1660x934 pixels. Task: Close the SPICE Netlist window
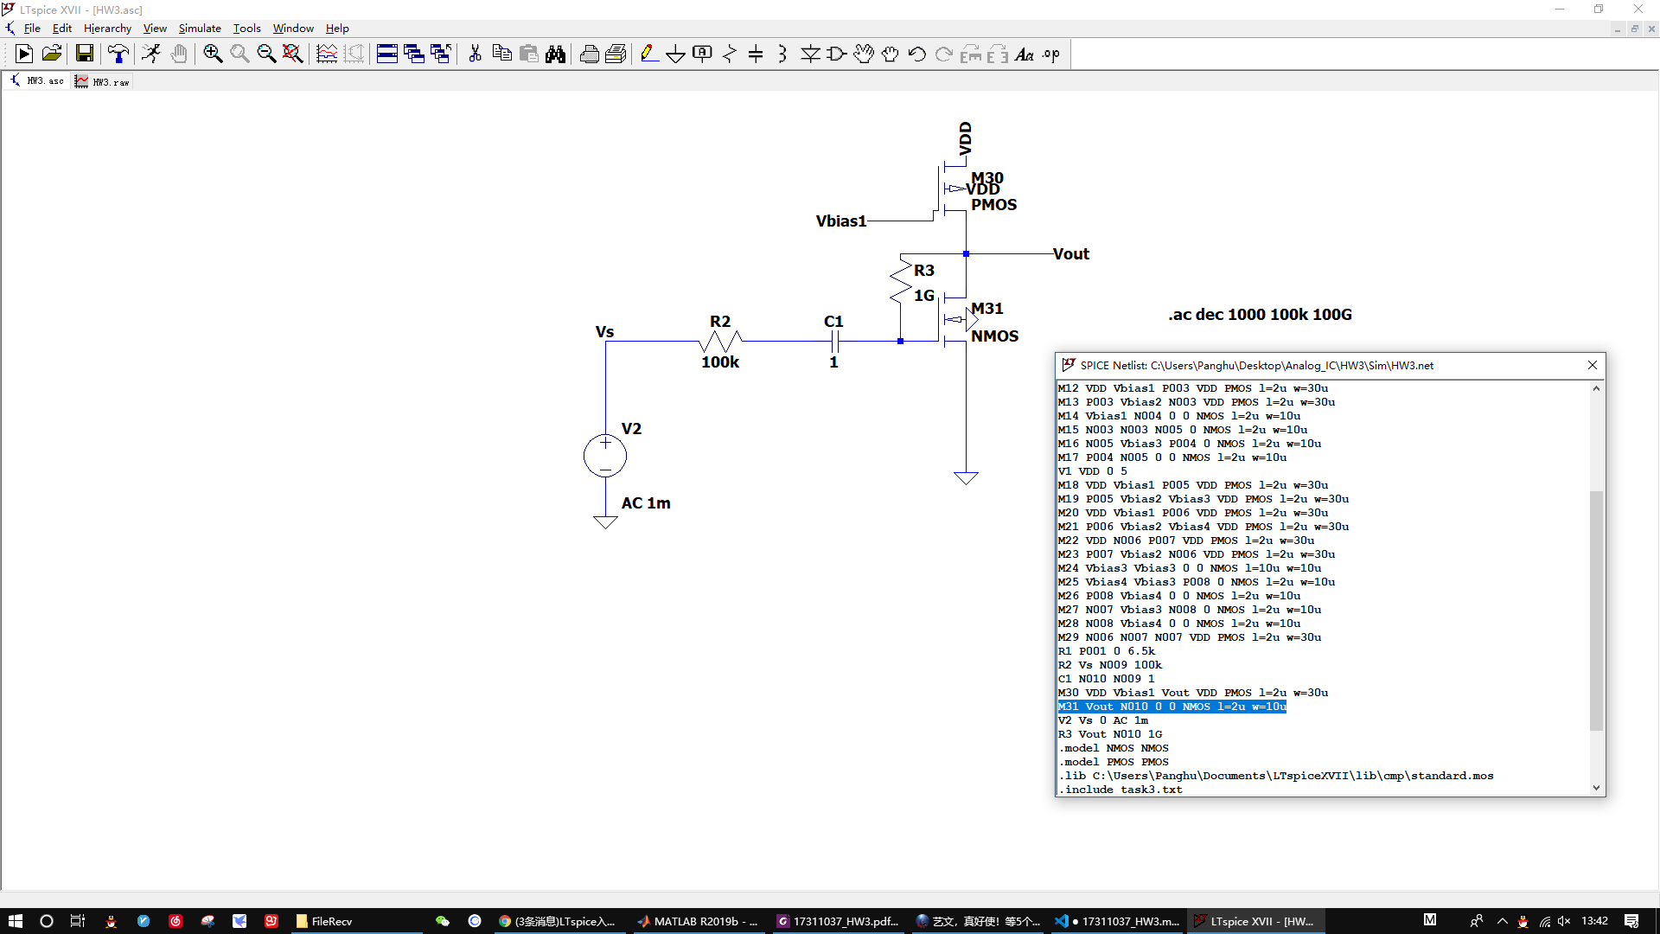point(1593,365)
